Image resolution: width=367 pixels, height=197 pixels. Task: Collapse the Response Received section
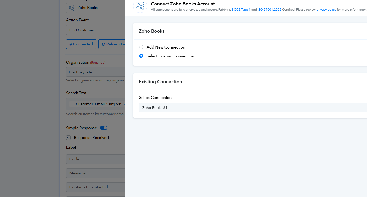68,138
